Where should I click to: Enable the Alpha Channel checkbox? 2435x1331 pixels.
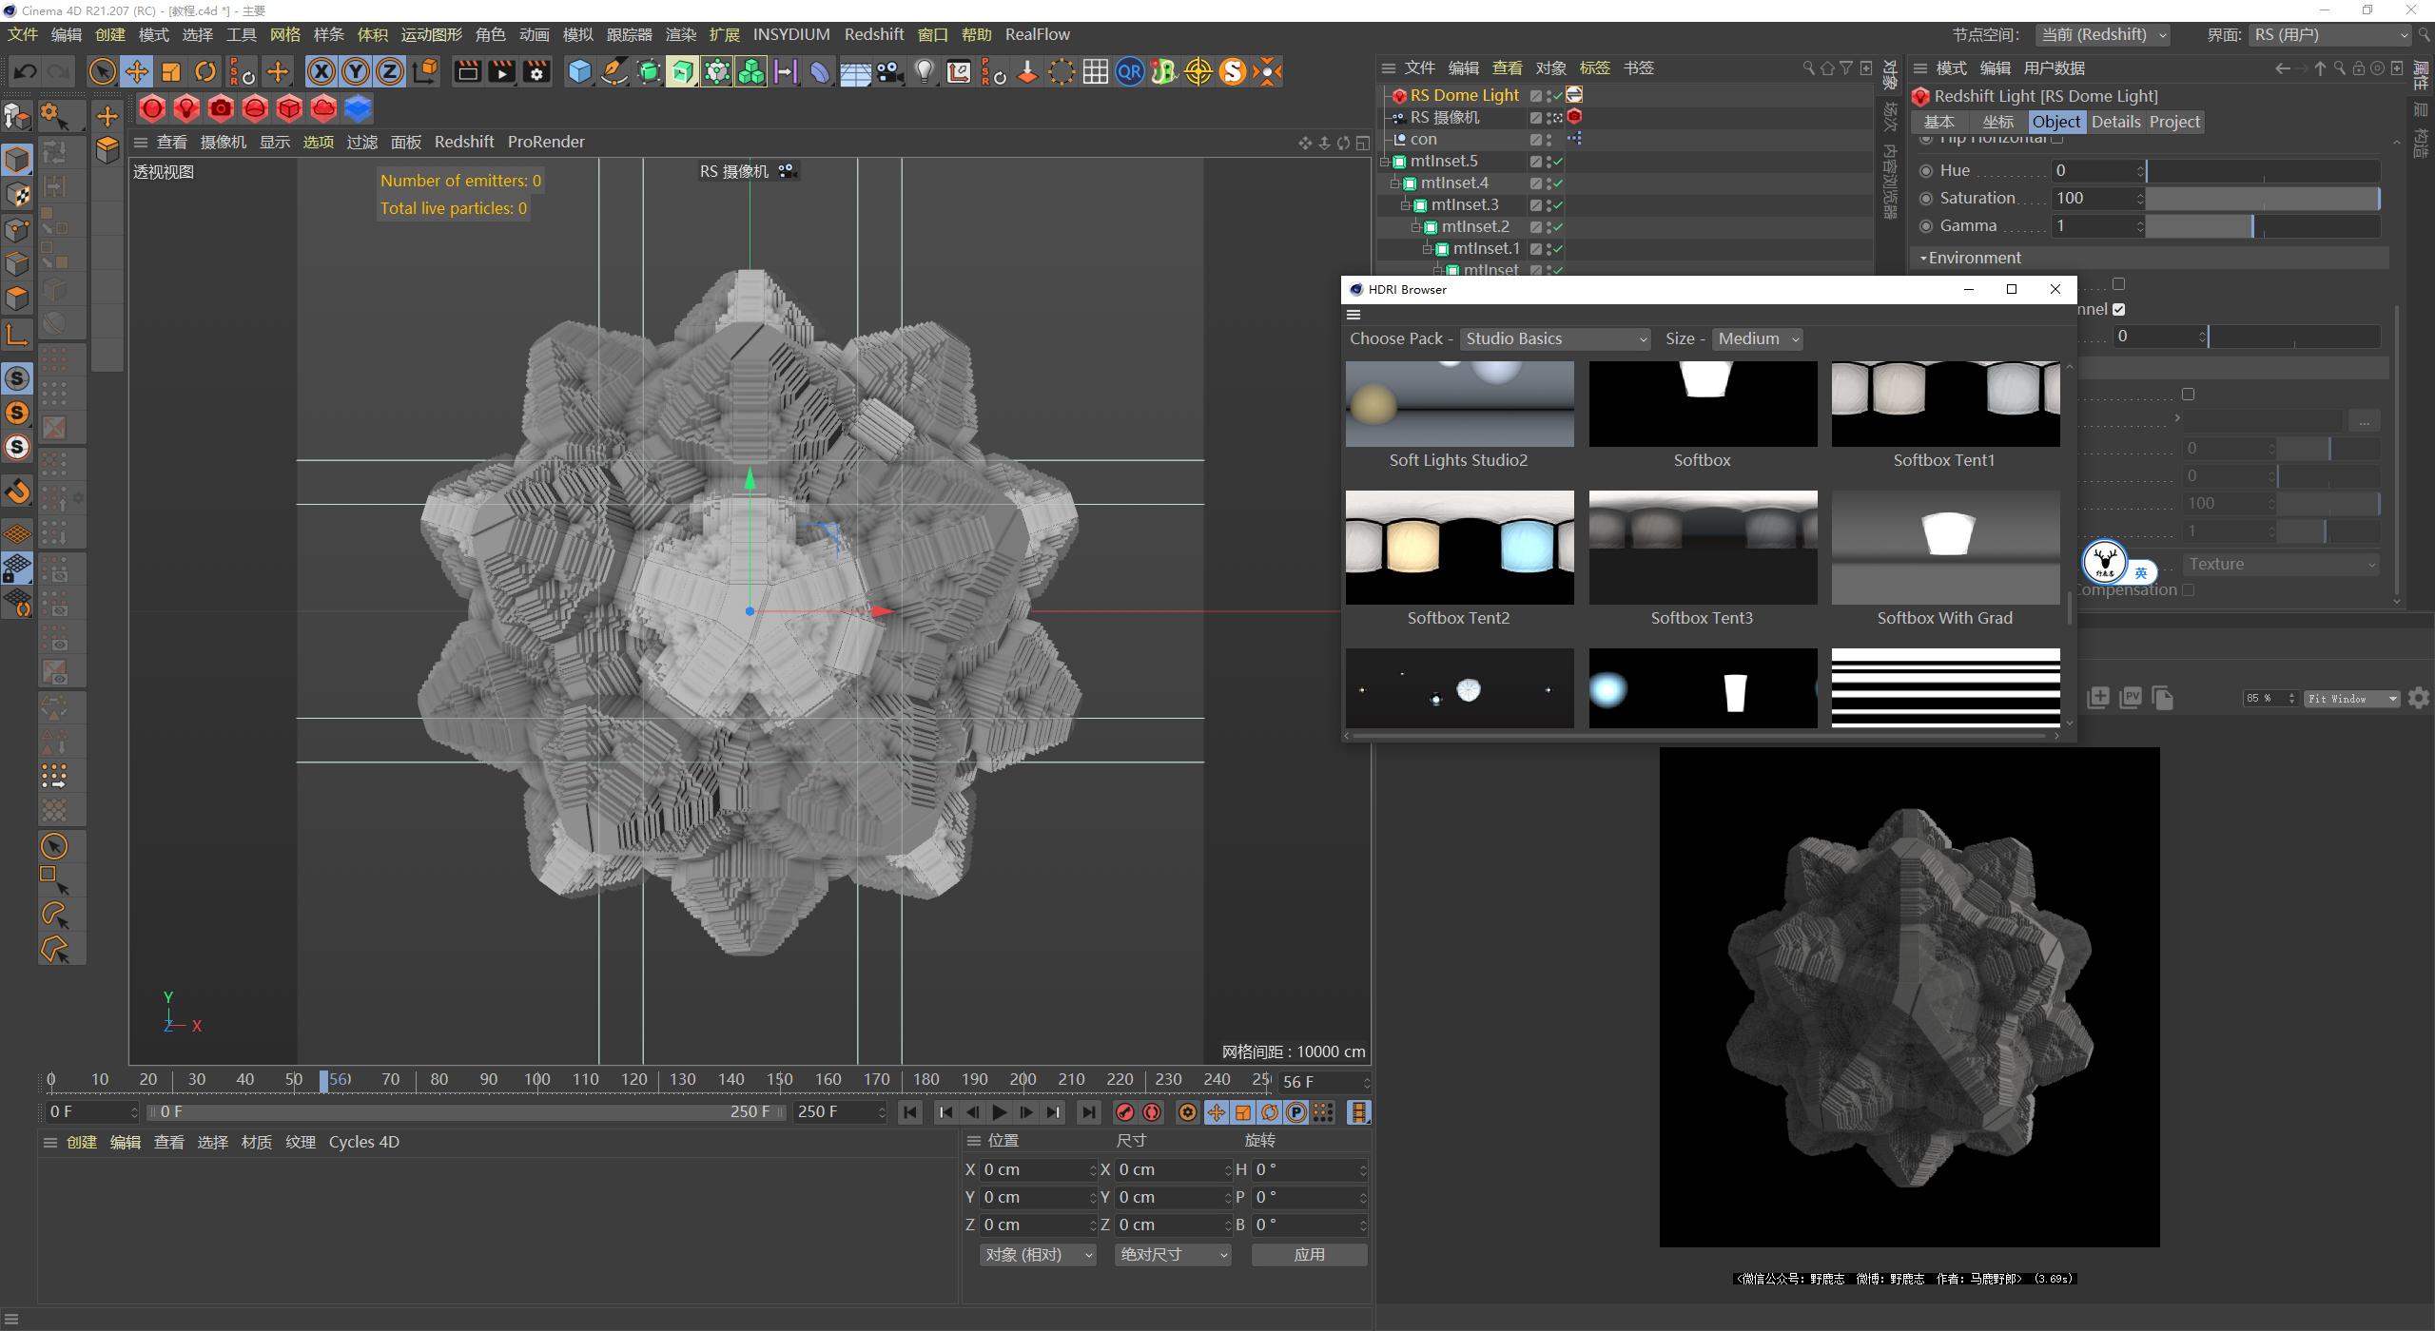[x=2118, y=309]
